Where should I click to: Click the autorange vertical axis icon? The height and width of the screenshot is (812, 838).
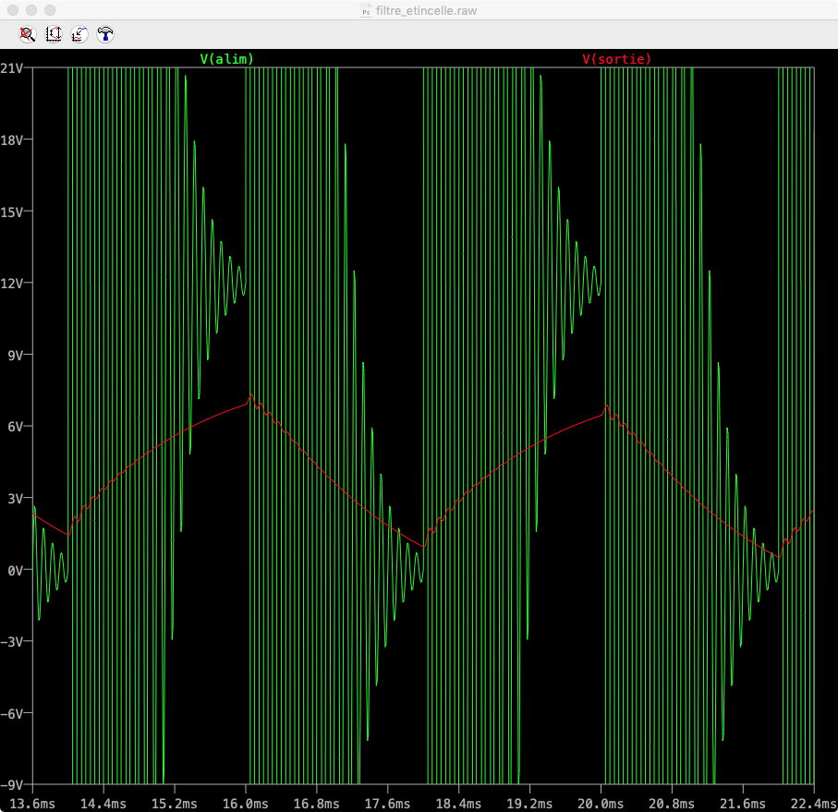54,34
